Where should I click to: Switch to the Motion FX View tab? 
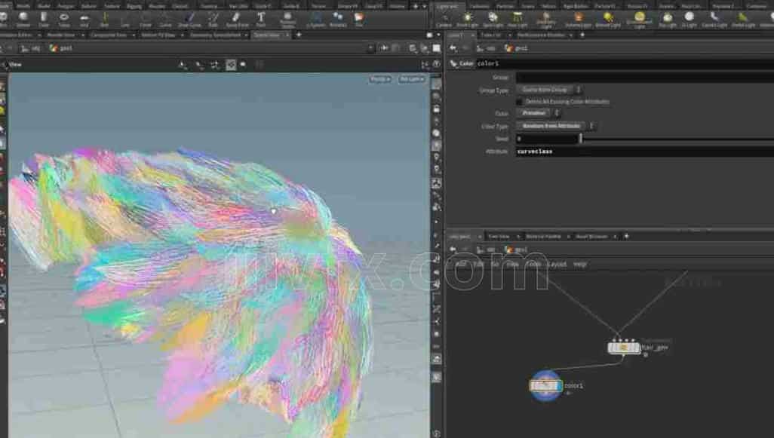158,35
